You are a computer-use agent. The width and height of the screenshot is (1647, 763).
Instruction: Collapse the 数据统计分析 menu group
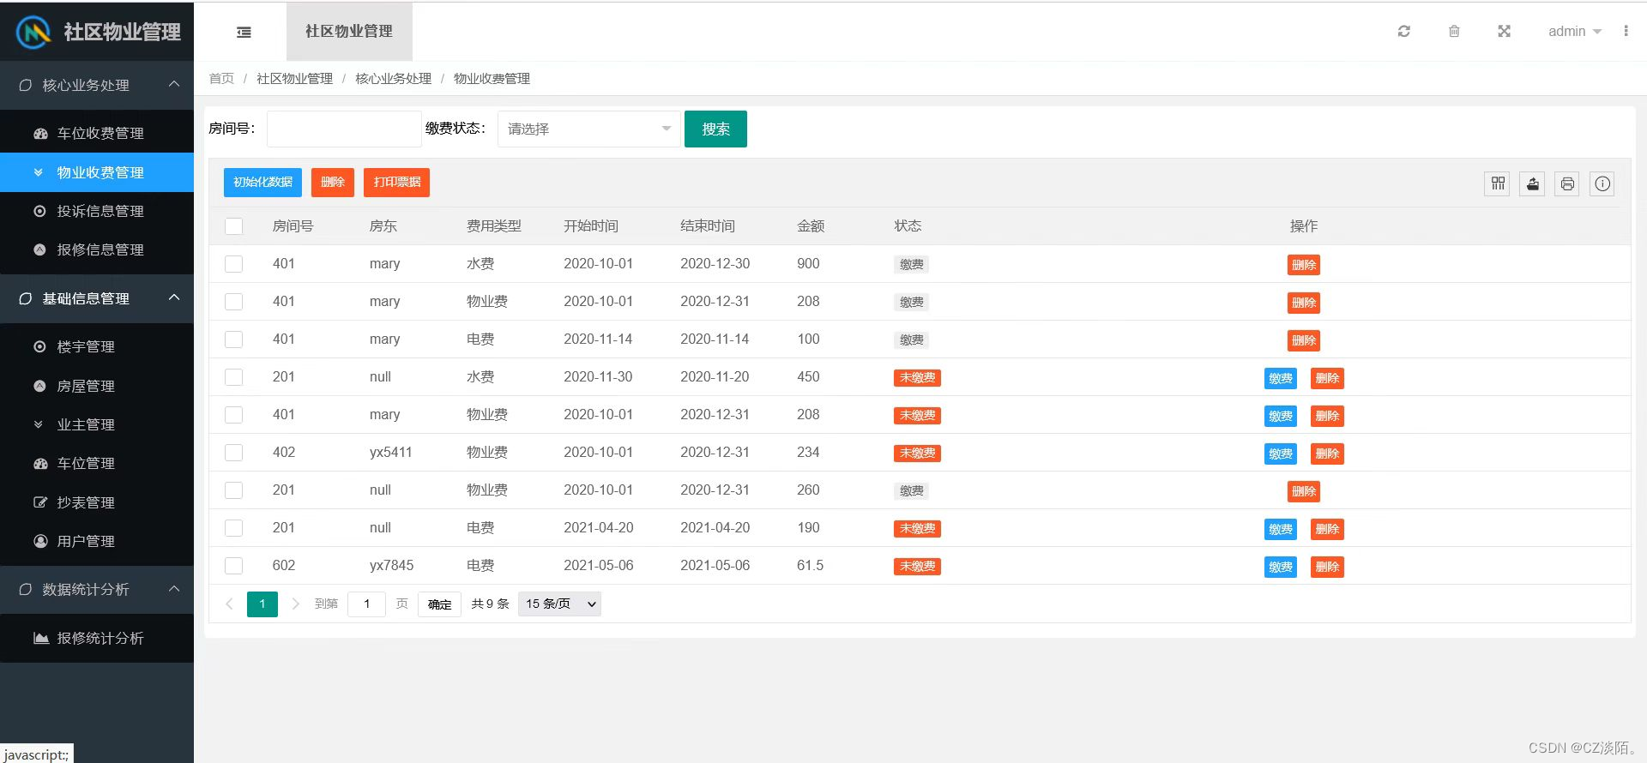coord(97,589)
